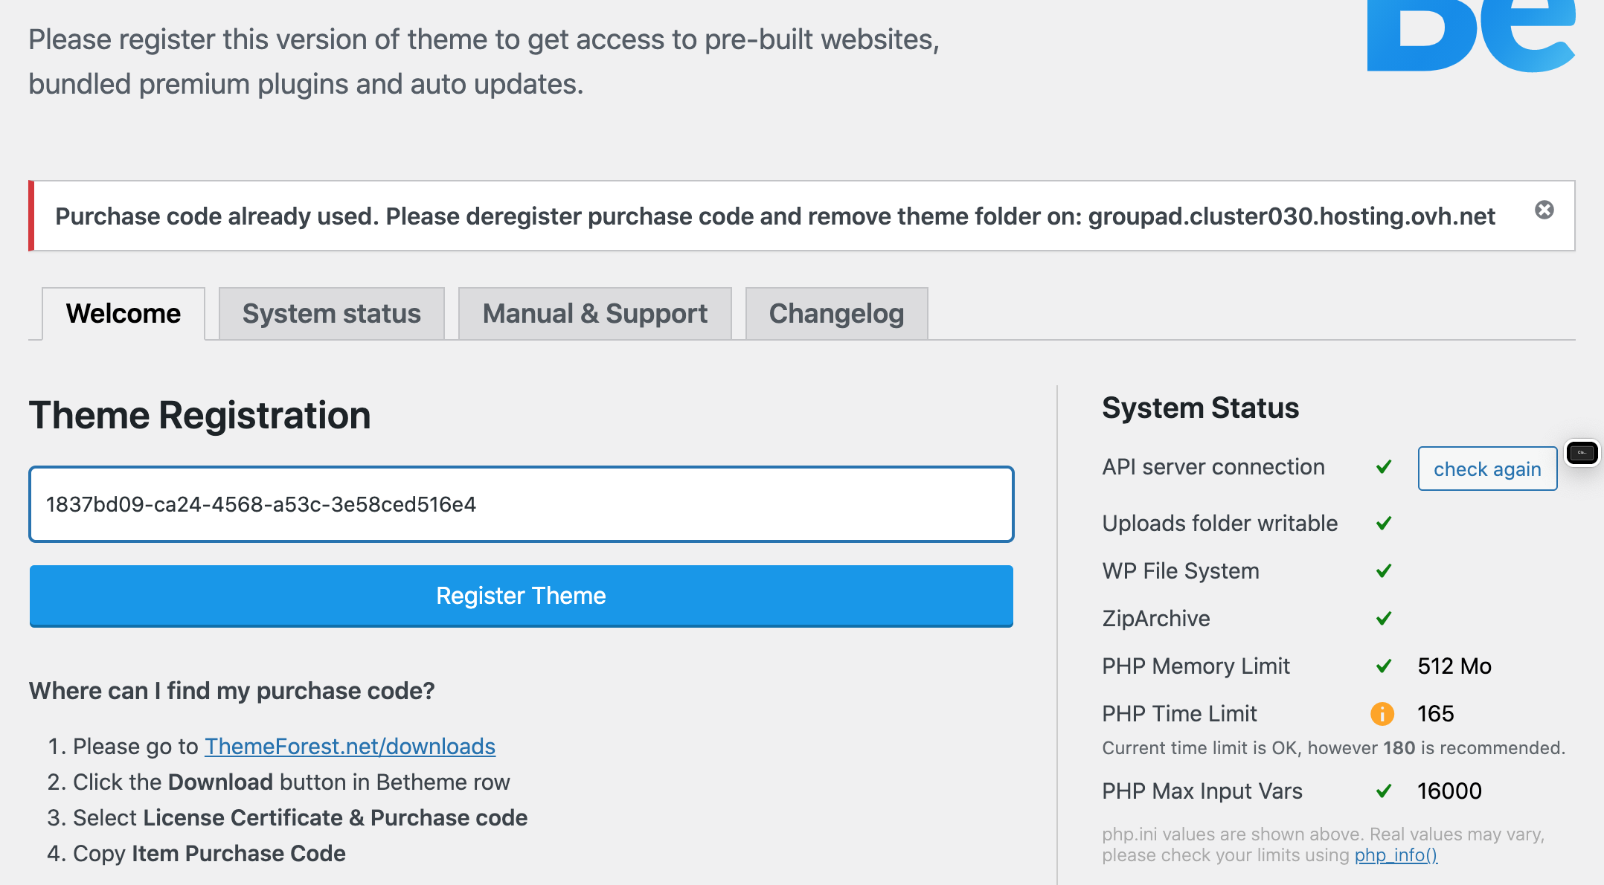Click the 165 time limit value
The width and height of the screenshot is (1604, 885).
[1436, 714]
